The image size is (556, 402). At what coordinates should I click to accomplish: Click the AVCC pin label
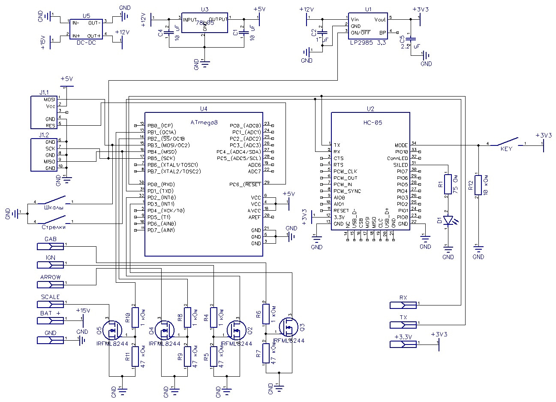coord(255,211)
